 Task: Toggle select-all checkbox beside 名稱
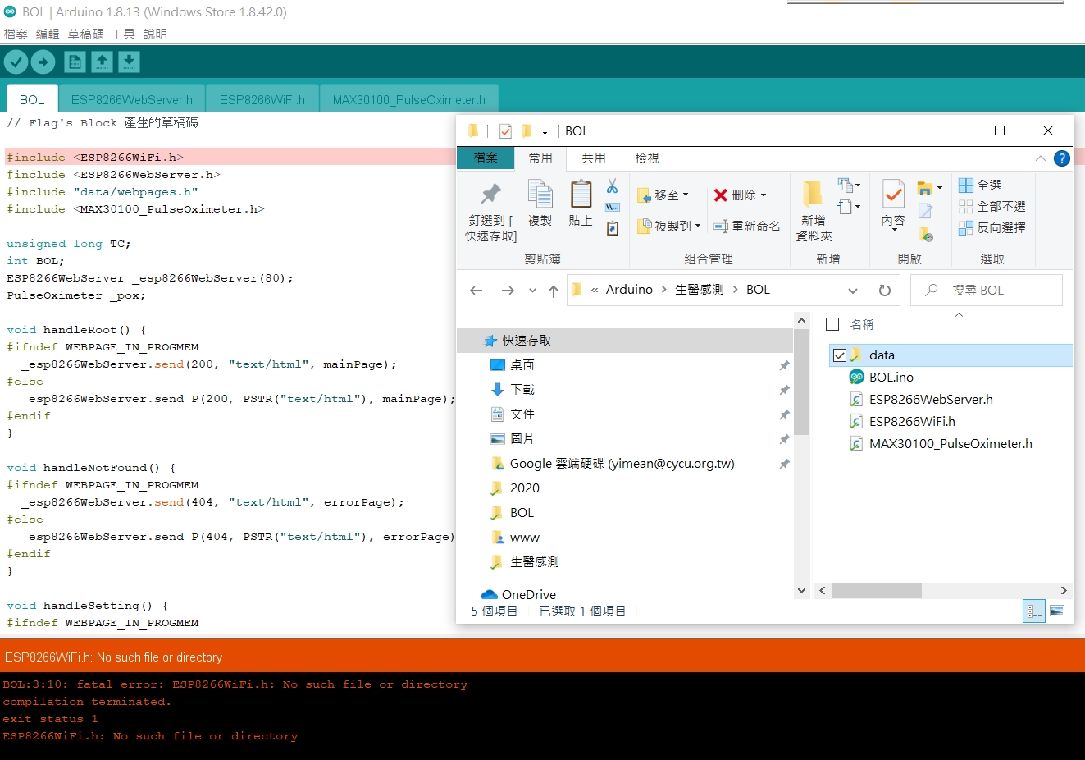pyautogui.click(x=832, y=324)
